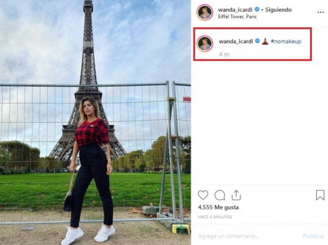Click the Eiffel Tower emoji in caption
The height and width of the screenshot is (245, 328).
click(265, 41)
